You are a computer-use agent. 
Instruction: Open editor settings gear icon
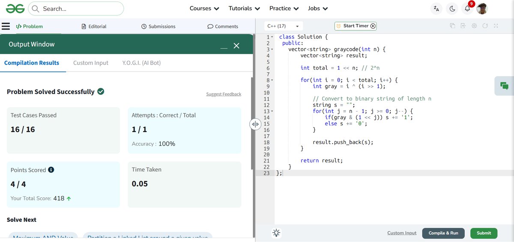pyautogui.click(x=474, y=26)
